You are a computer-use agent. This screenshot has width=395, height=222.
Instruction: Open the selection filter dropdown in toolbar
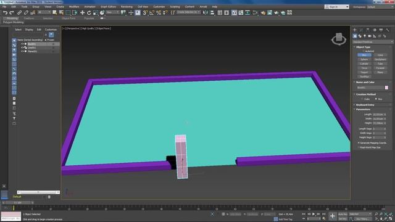pos(44,12)
